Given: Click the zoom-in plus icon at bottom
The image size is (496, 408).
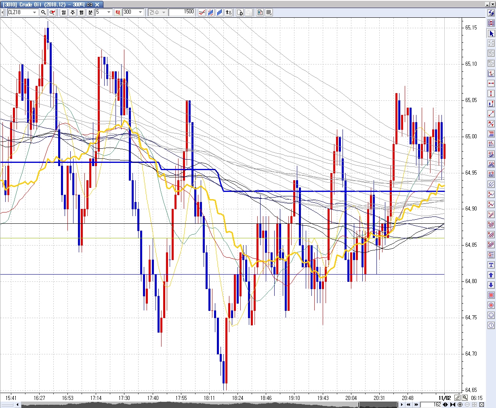Looking at the screenshot, I should click(460, 404).
